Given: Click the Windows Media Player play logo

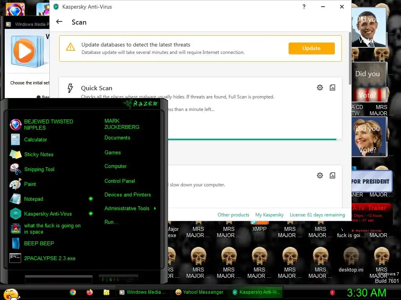Looking at the screenshot, I should click(24, 51).
